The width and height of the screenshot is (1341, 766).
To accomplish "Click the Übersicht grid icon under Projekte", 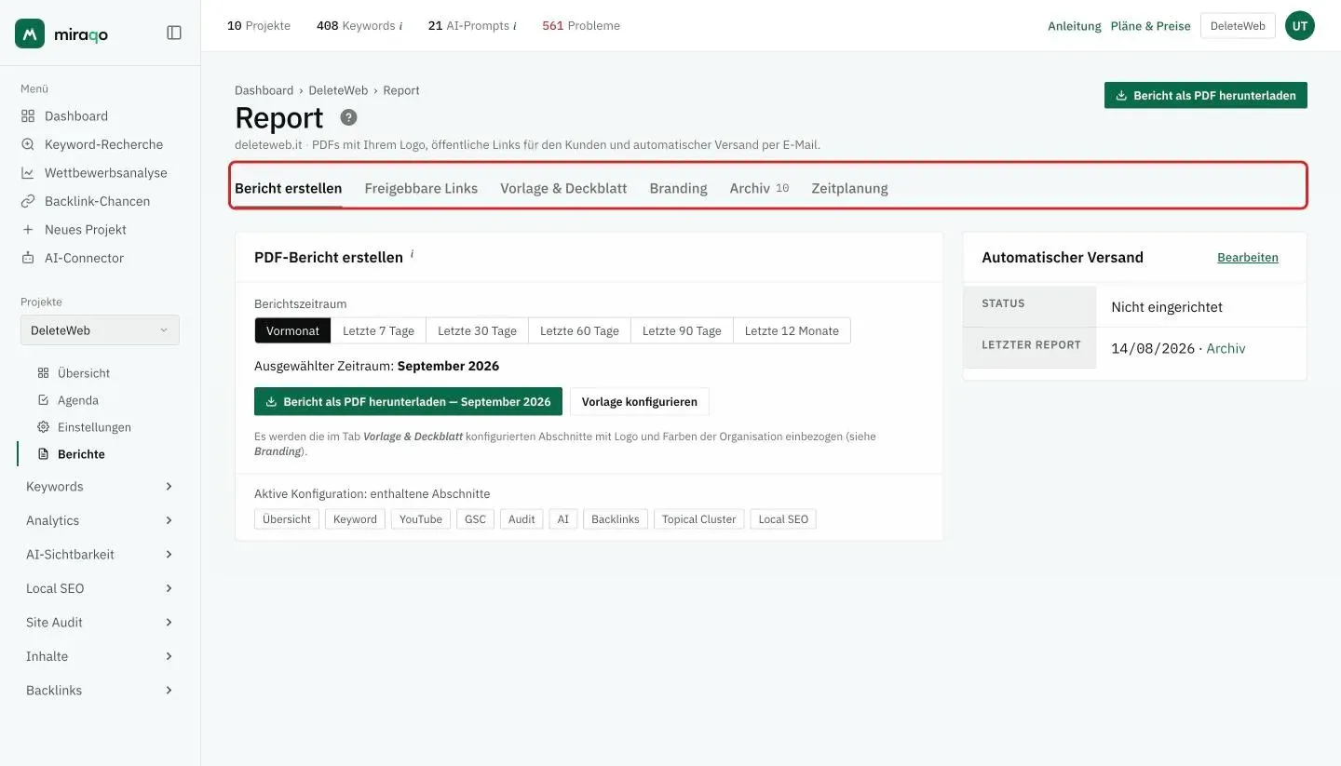I will click(43, 373).
